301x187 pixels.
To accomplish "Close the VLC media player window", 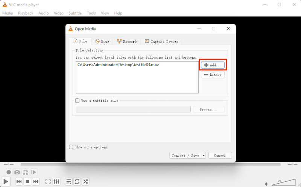I will click(294, 5).
